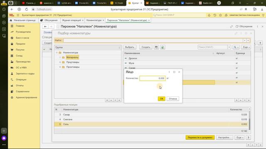The height and width of the screenshot is (149, 266).
Task: Click the 1C logo icon
Action: click(12, 15)
